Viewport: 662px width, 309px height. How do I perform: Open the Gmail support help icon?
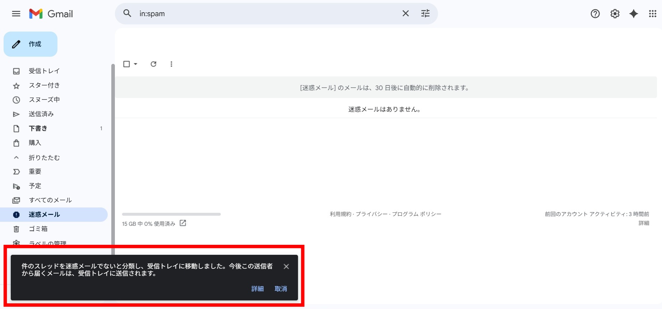coord(595,14)
